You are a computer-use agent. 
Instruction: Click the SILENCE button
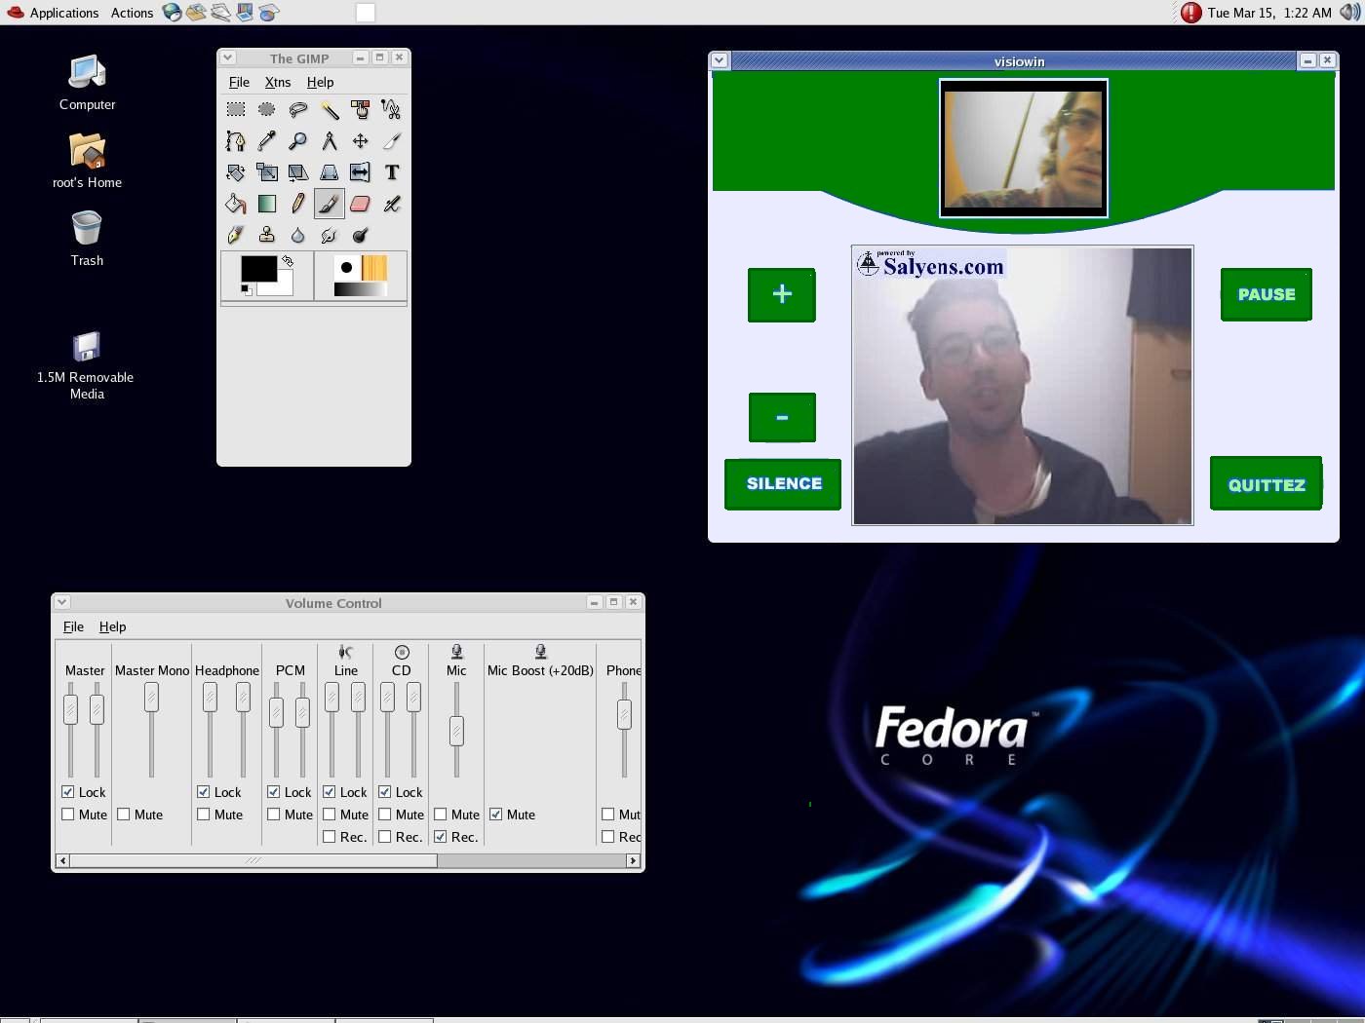(x=783, y=484)
